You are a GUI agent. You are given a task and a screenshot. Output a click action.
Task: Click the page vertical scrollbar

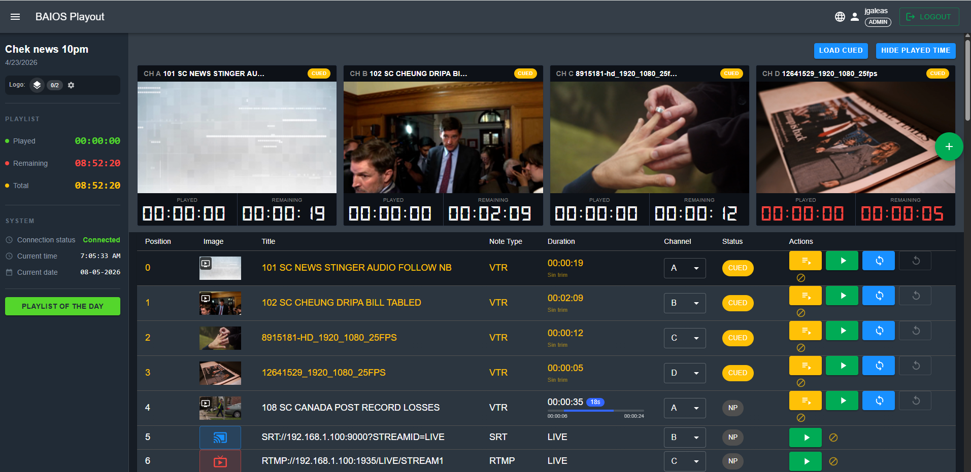(967, 80)
